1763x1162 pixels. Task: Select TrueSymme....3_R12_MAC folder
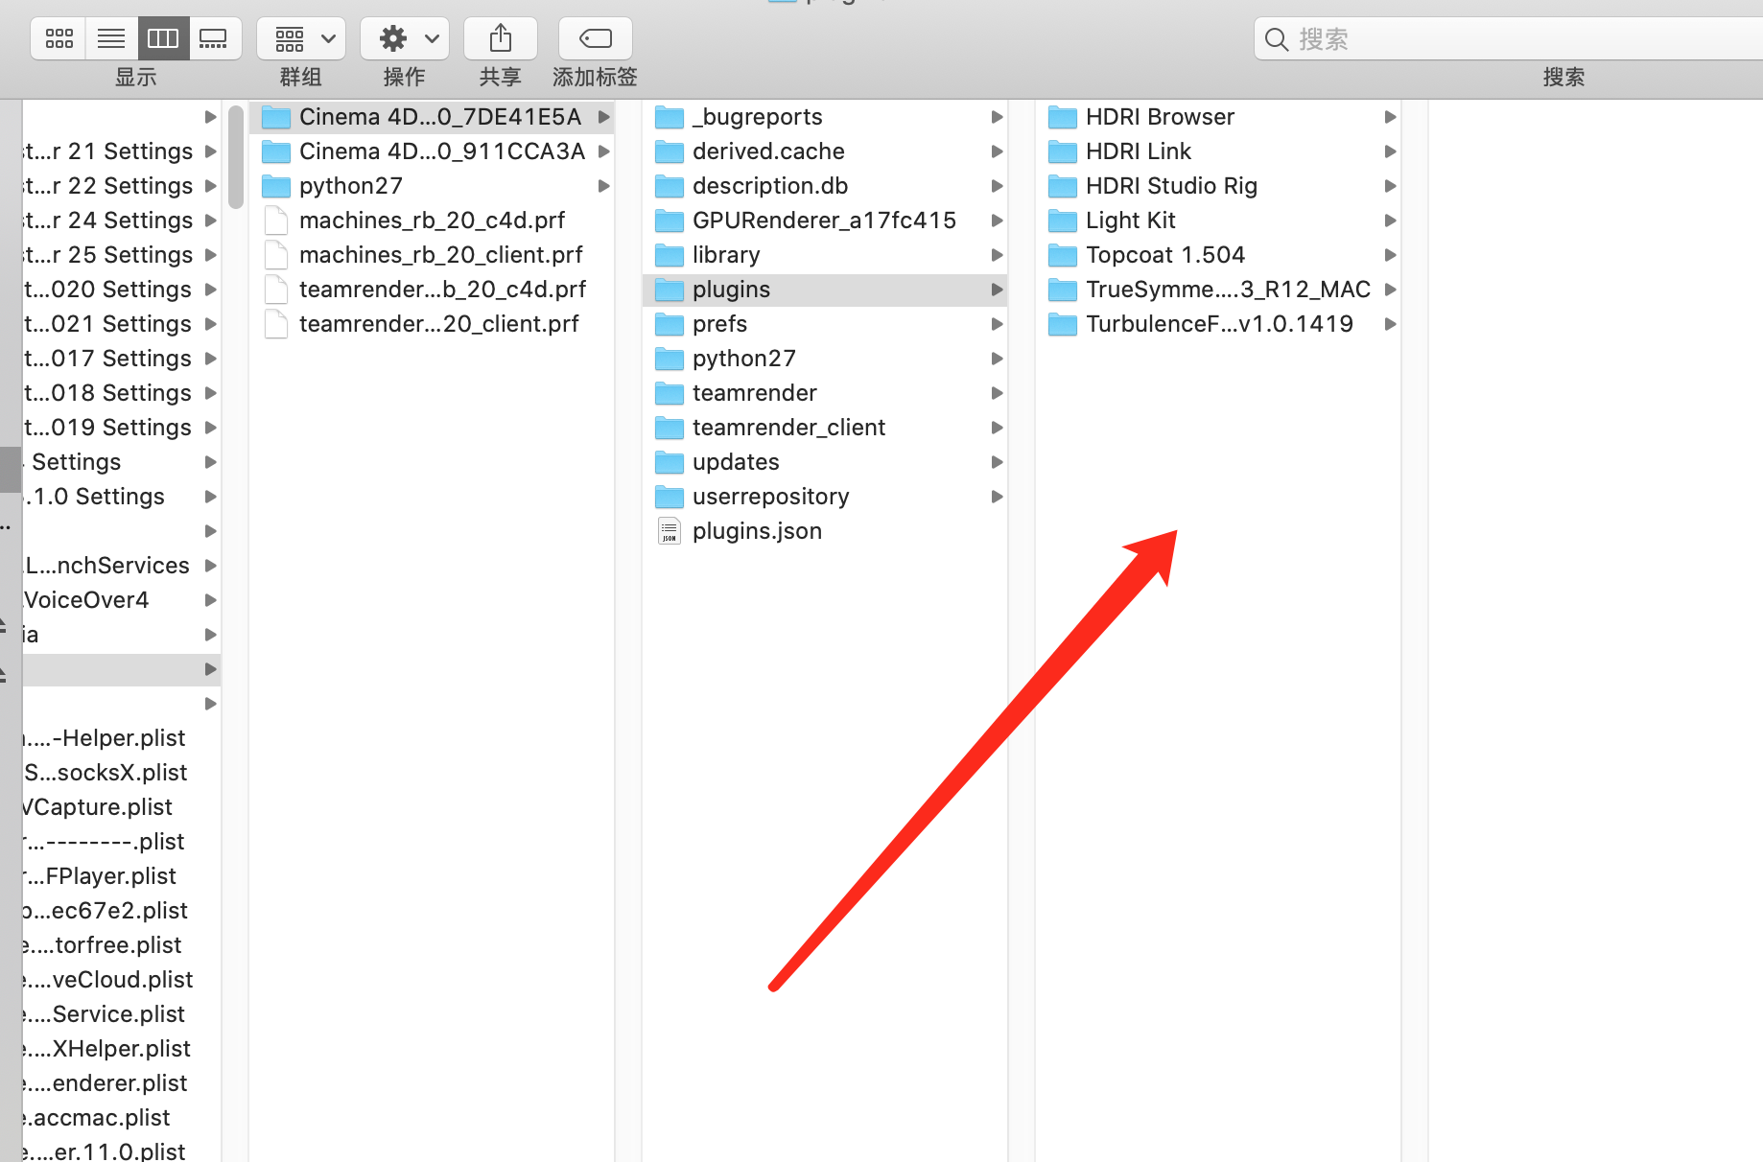pos(1218,290)
